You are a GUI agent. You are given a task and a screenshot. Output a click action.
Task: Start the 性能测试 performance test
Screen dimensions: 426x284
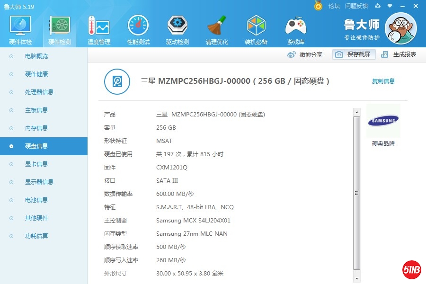point(138,28)
